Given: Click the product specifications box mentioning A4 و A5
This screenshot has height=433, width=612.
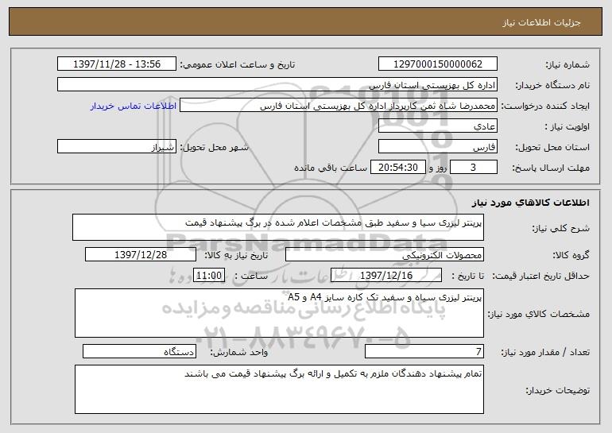Looking at the screenshot, I should point(279,313).
